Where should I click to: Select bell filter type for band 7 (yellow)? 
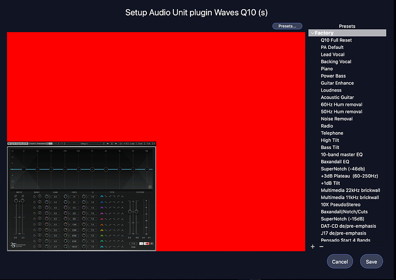coord(102,230)
